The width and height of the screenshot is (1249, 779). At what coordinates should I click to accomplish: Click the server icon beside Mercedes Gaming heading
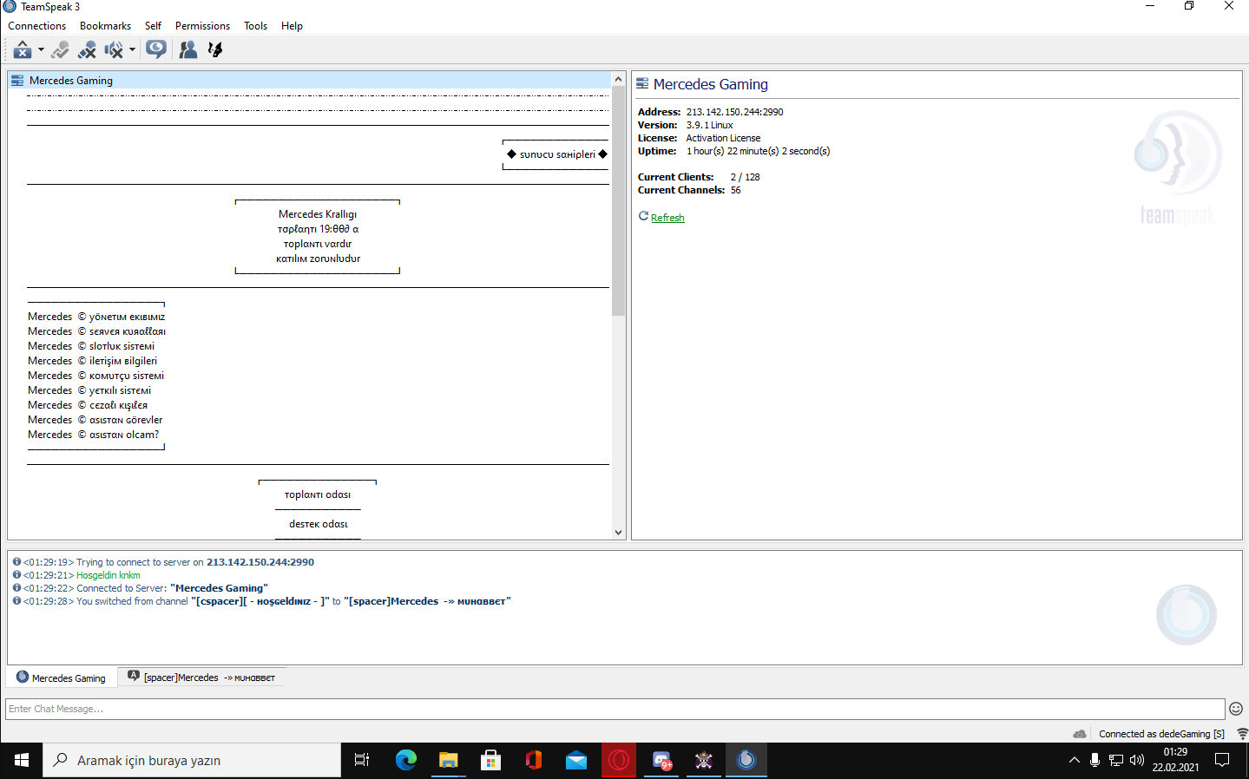point(642,84)
